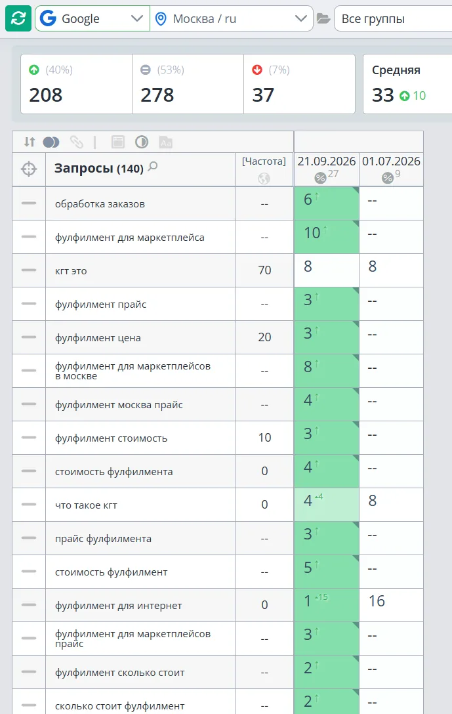Click the green refresh button
The width and height of the screenshot is (452, 714).
tap(18, 18)
